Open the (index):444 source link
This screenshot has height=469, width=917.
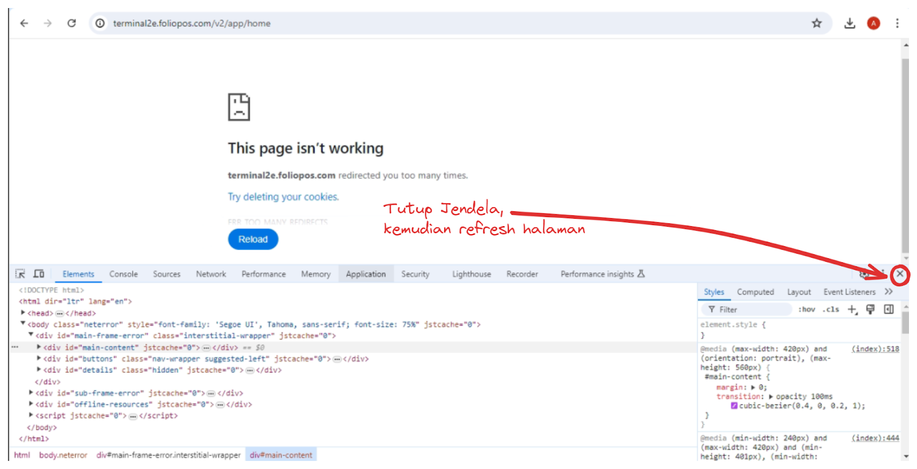(x=875, y=438)
